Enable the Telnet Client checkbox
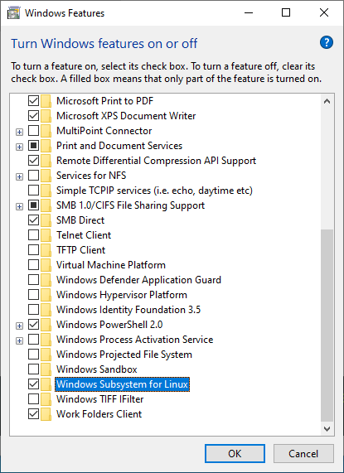 [x=33, y=235]
